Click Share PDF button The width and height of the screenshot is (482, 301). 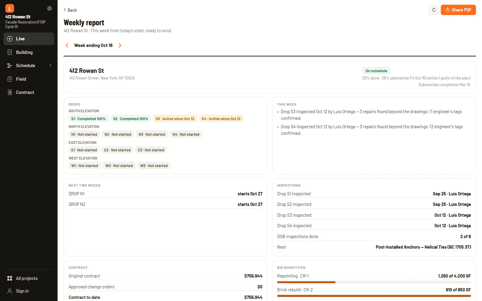tap(458, 10)
